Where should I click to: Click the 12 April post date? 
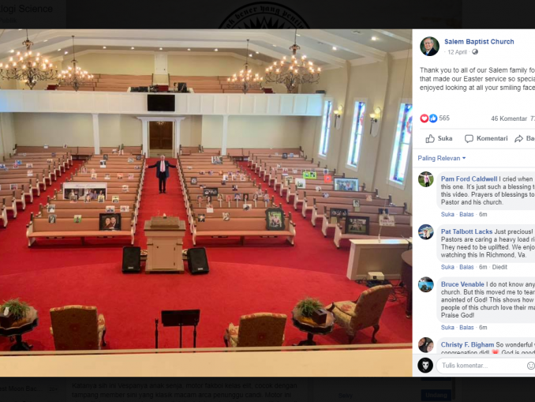click(457, 52)
